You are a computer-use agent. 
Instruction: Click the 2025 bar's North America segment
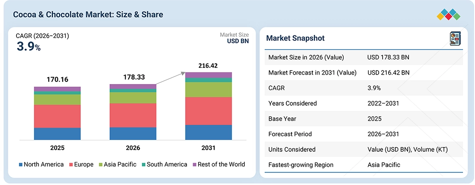point(57,134)
